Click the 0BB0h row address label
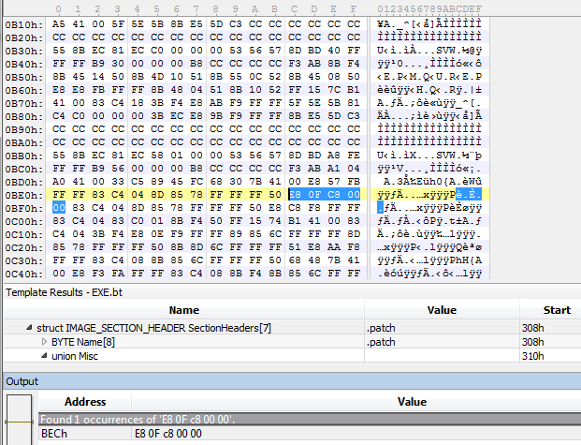581x445 pixels. pyautogui.click(x=24, y=156)
